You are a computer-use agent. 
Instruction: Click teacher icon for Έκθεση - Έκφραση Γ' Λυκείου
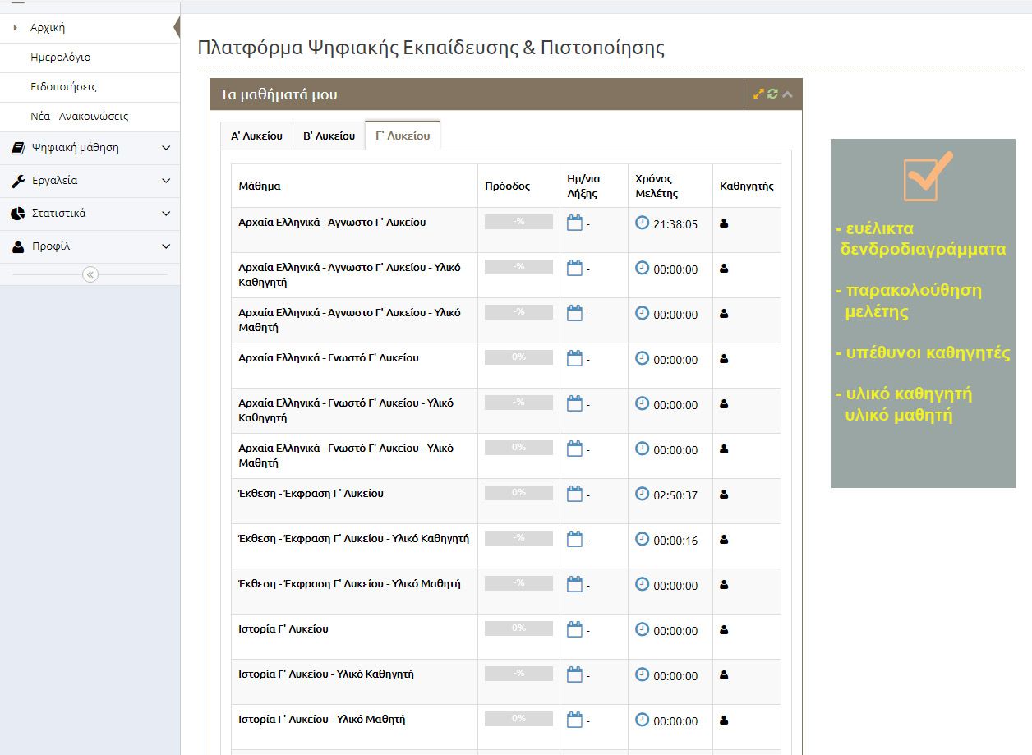[x=724, y=495]
